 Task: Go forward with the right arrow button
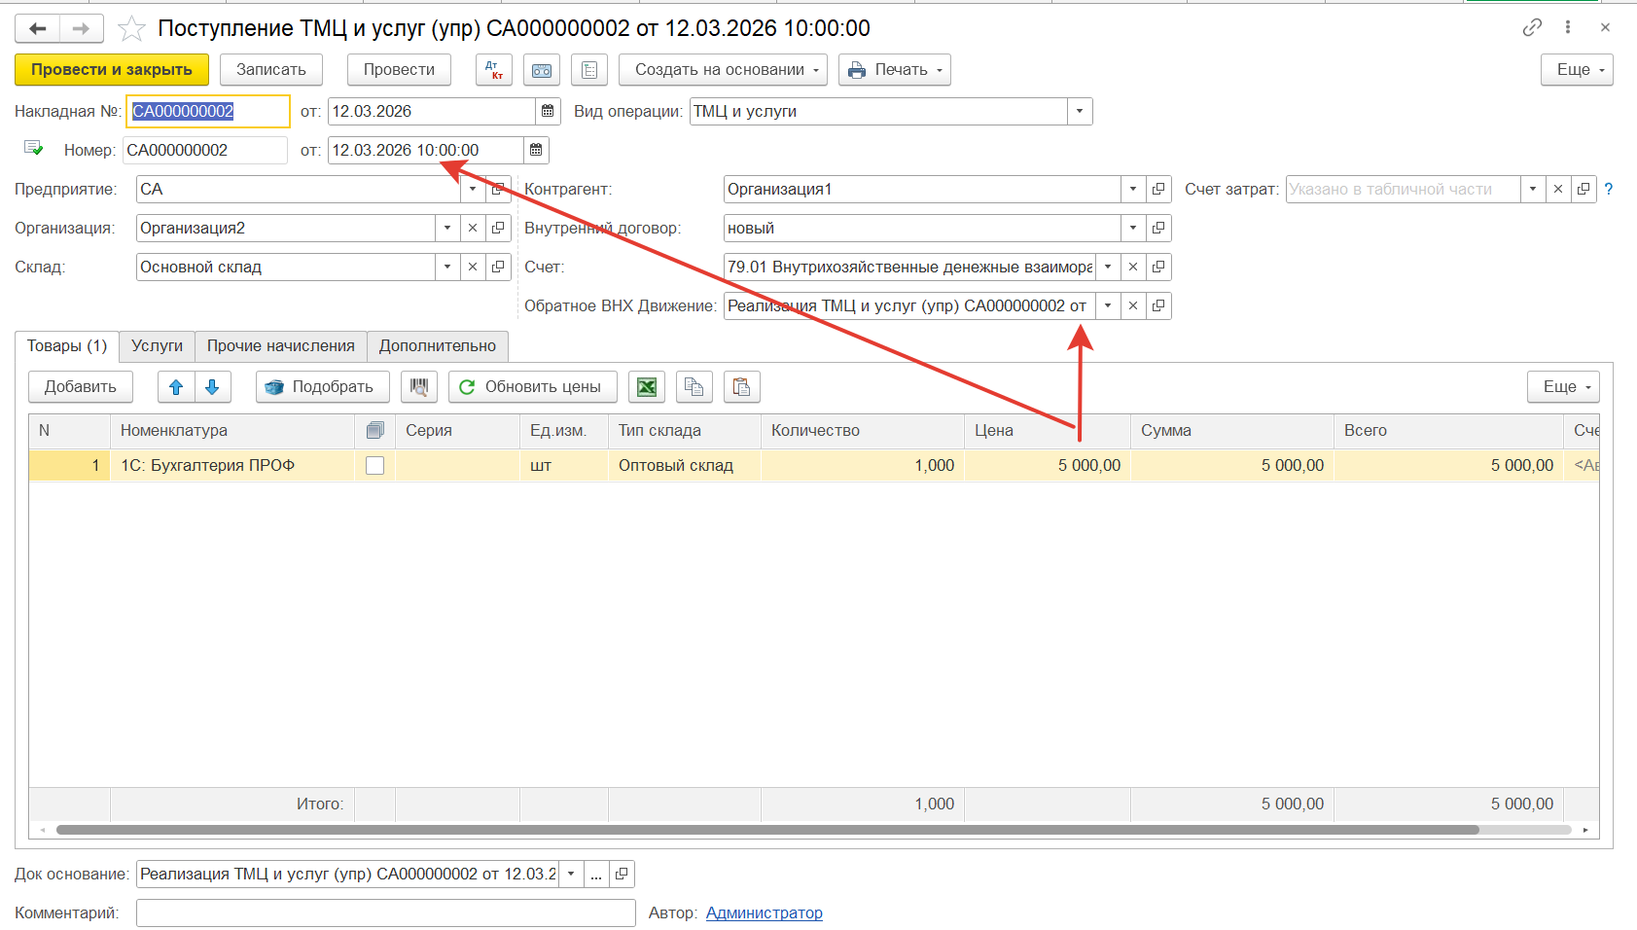(x=81, y=28)
